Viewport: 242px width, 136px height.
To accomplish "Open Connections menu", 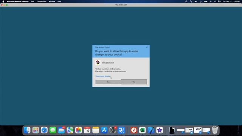I will click(x=41, y=2).
